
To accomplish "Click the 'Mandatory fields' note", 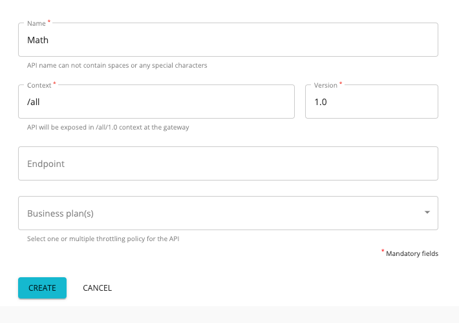I will pos(412,253).
